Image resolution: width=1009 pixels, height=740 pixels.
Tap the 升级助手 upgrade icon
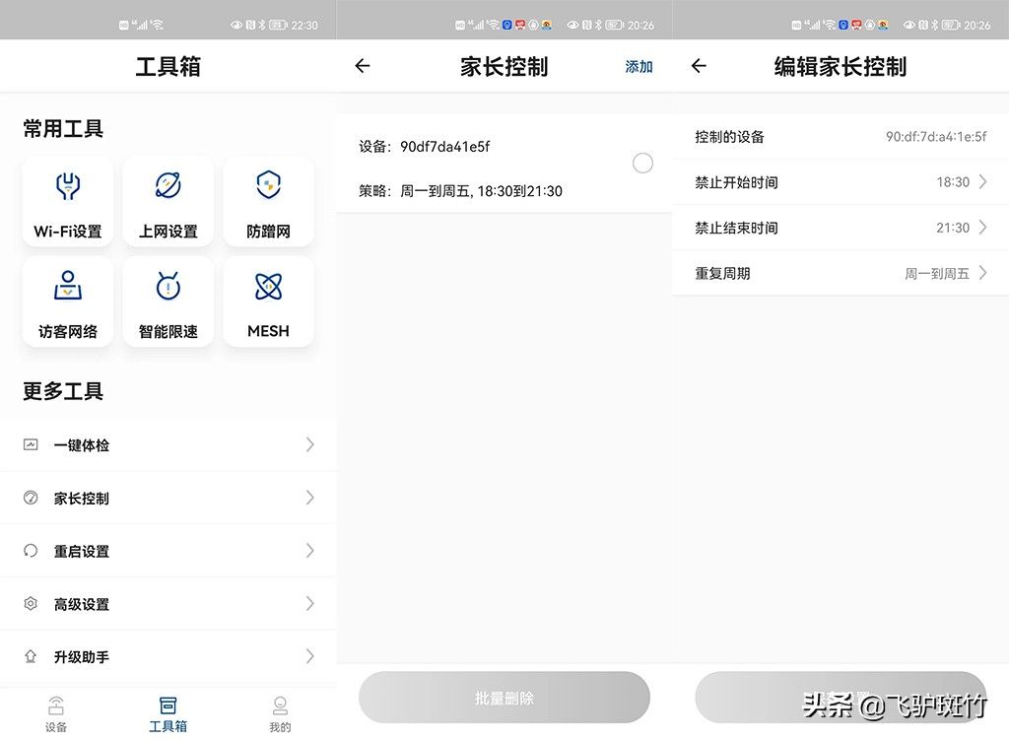(31, 656)
